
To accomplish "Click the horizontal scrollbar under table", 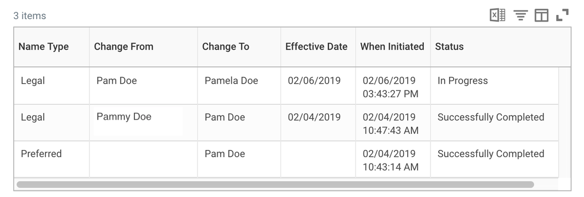I will pos(275,185).
